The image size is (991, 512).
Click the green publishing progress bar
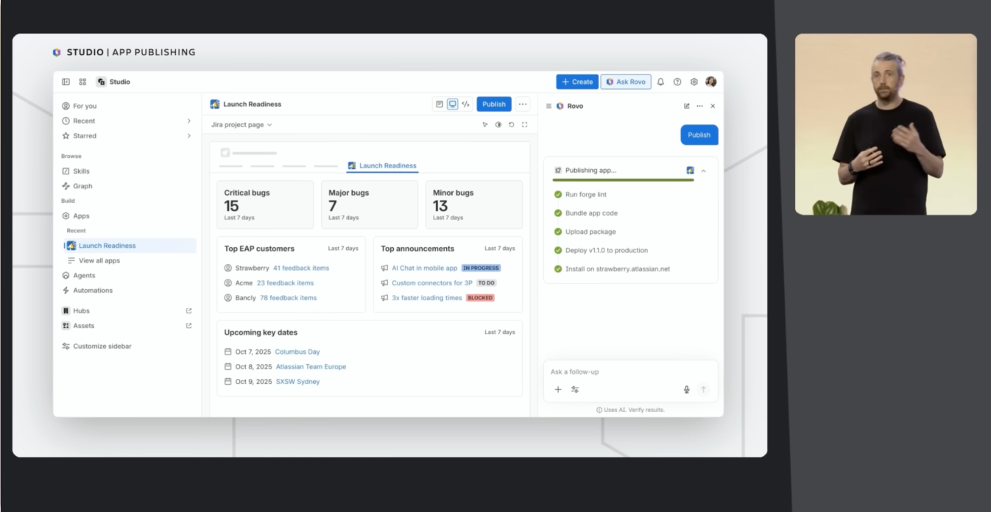point(623,180)
